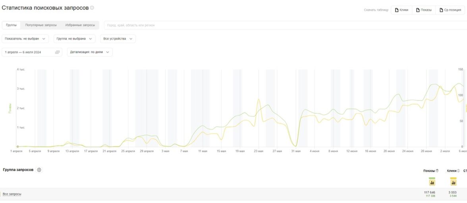Toggle the Показы chart series button
The width and height of the screenshot is (467, 203).
click(x=432, y=182)
